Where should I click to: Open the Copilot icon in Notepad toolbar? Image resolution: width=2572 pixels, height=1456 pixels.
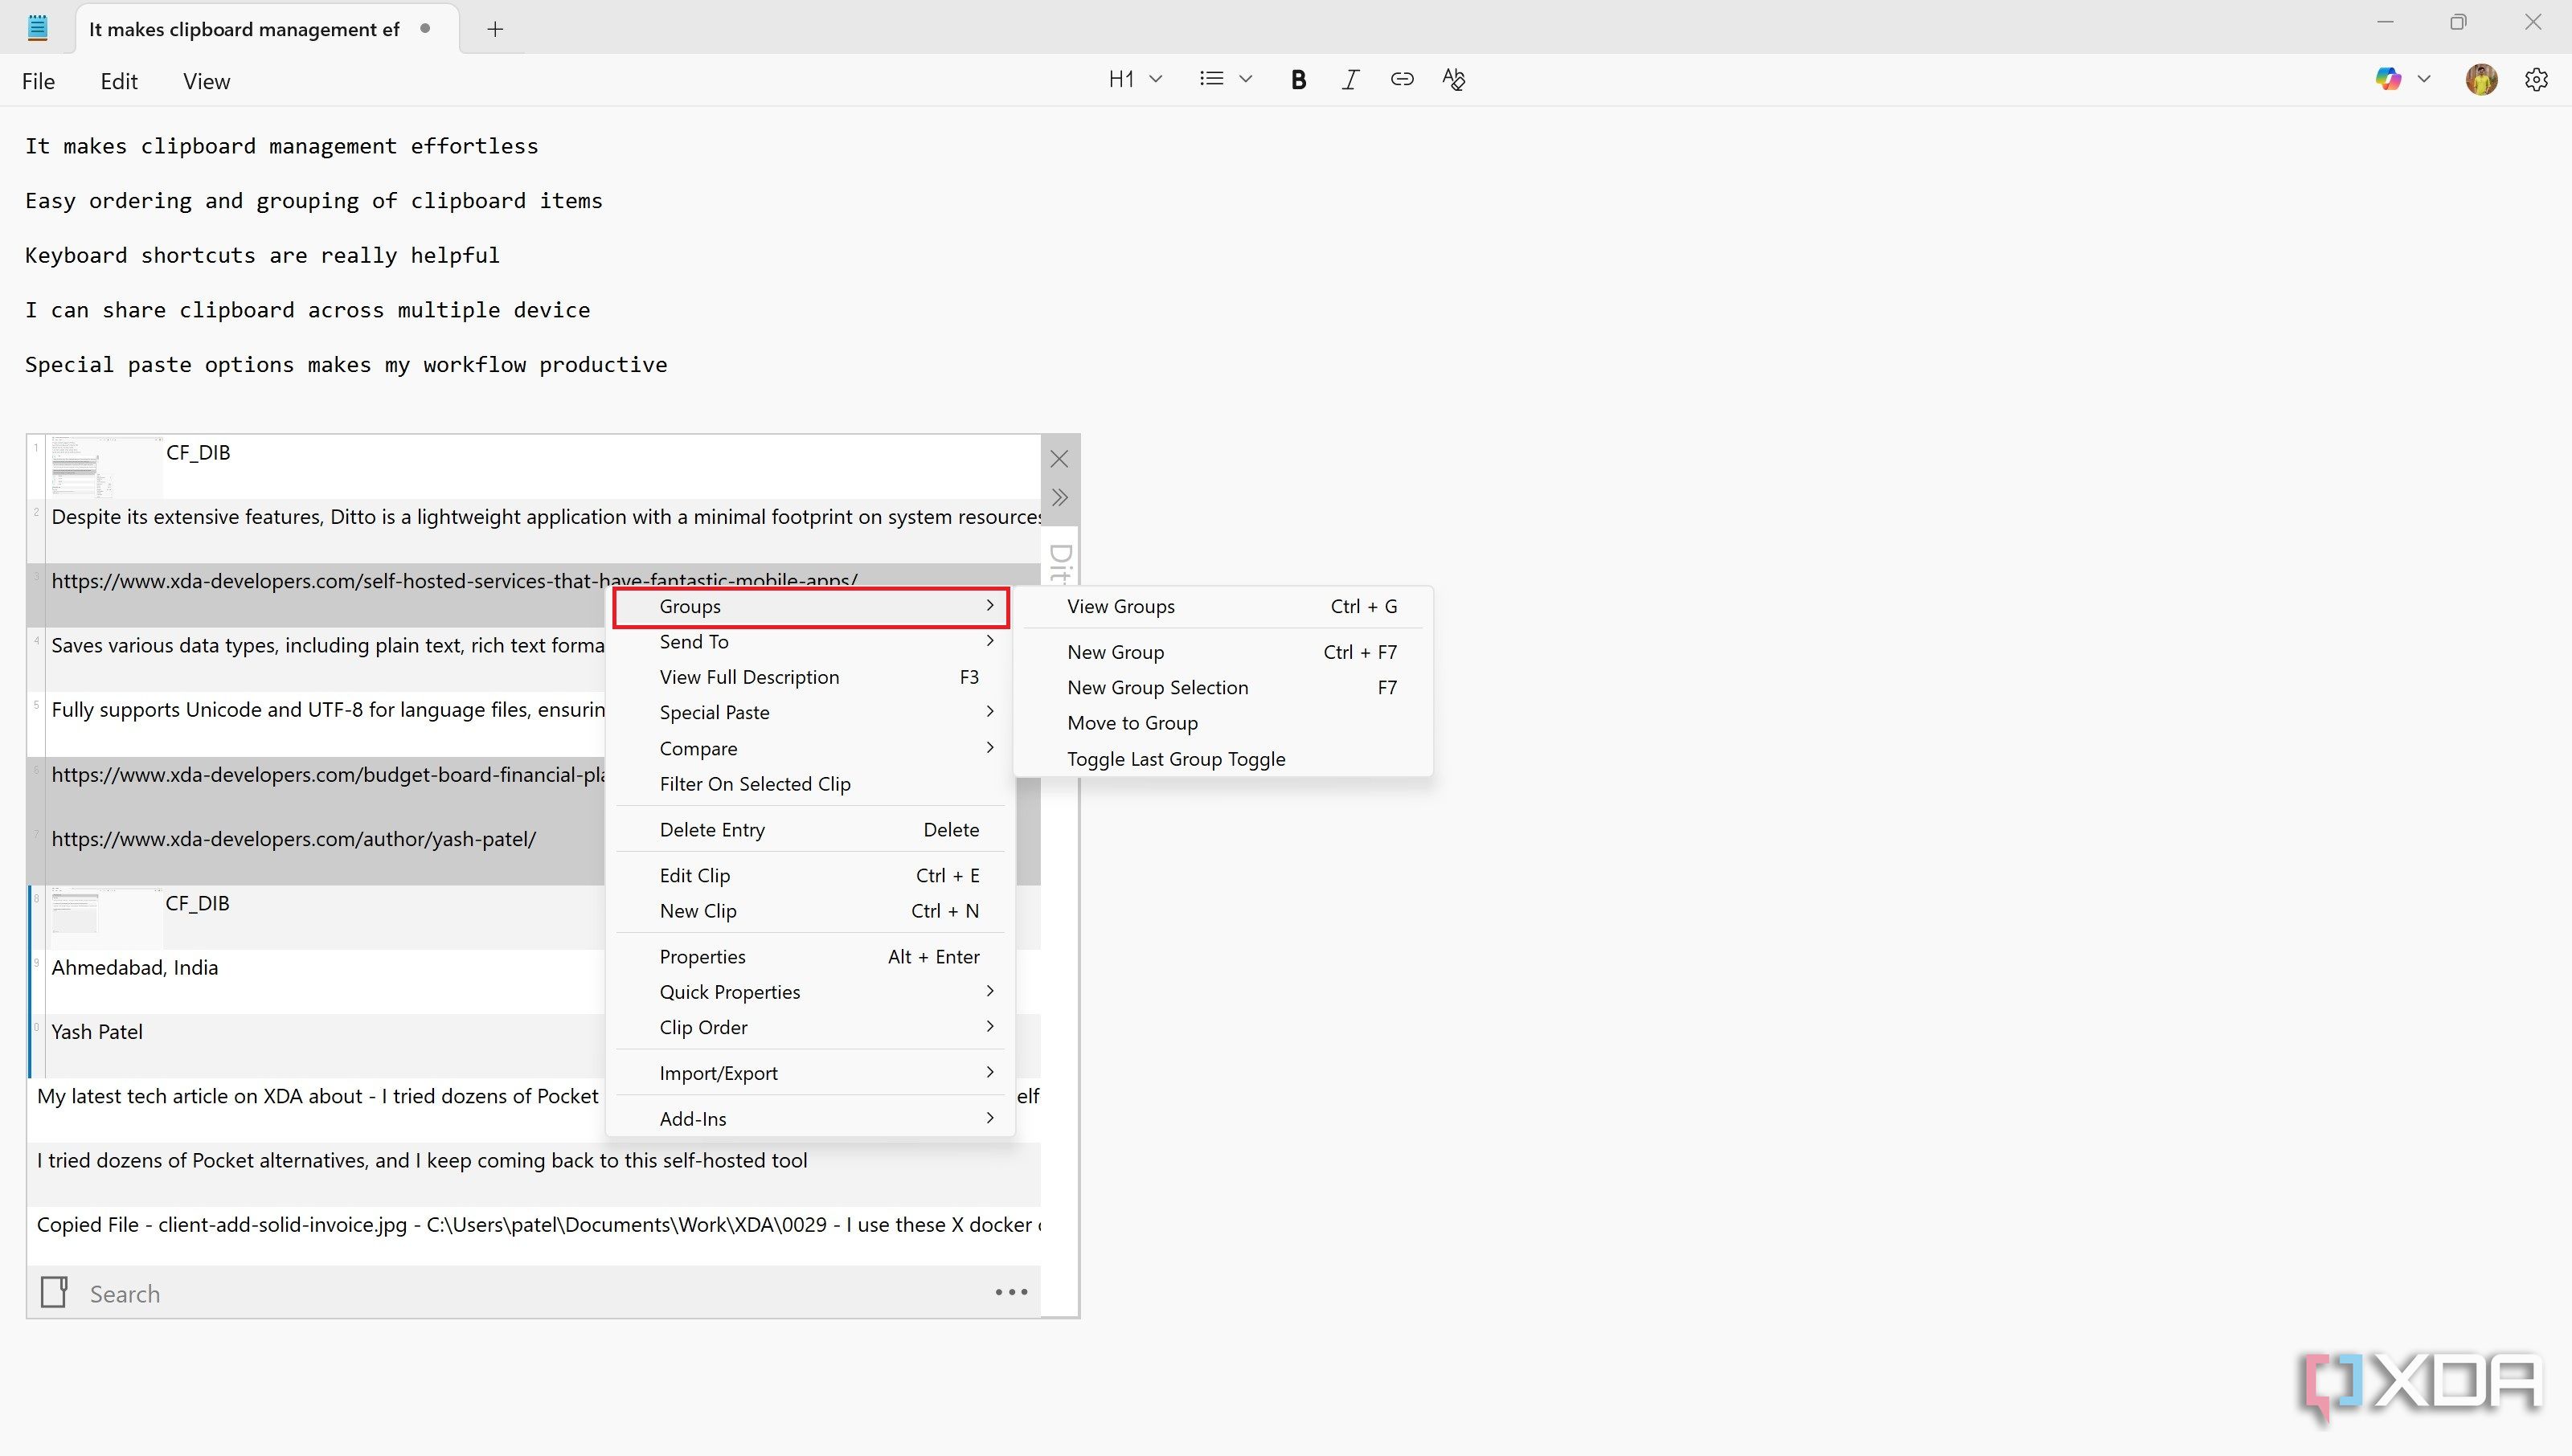[x=2388, y=79]
